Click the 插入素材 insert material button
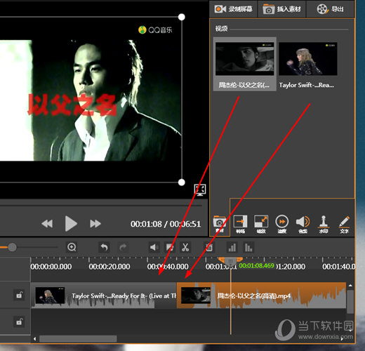Screen dimensions: 365x351 [281, 9]
